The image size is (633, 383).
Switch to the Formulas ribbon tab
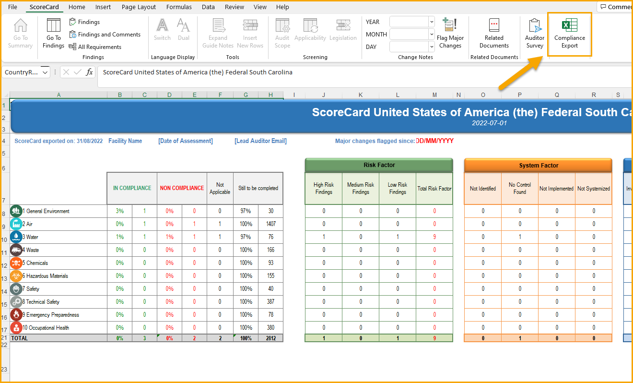[179, 7]
